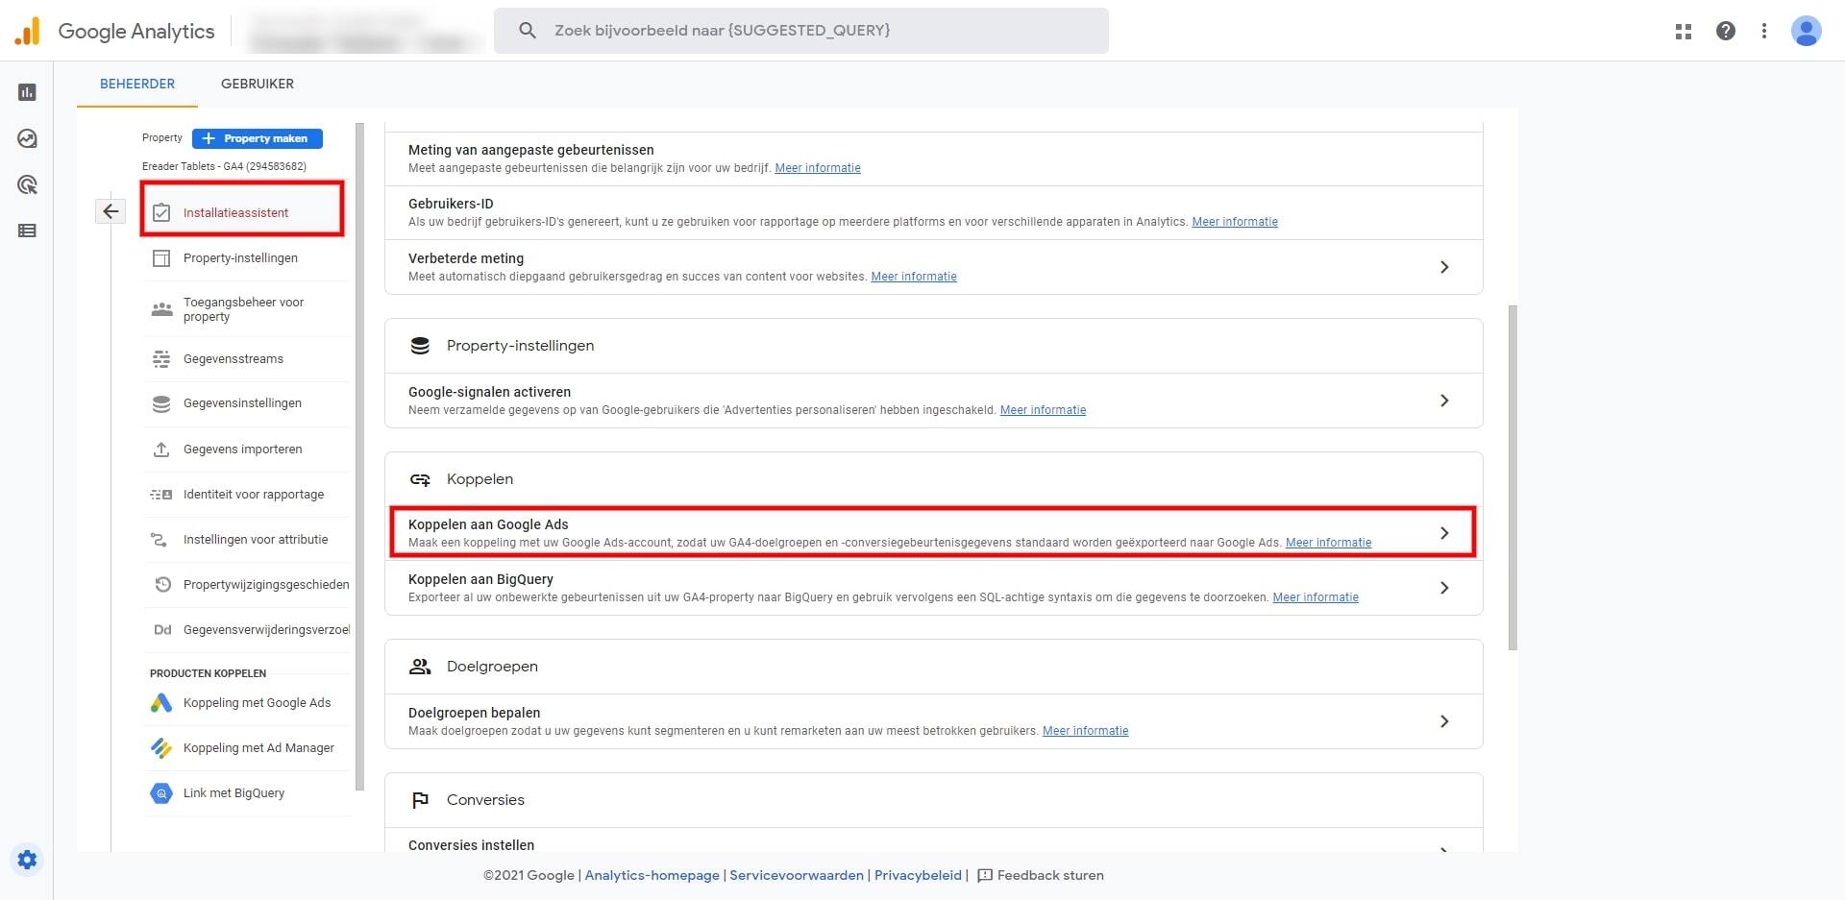Open Meer informatie link for Doelgroepen bepalen
Image resolution: width=1845 pixels, height=900 pixels.
[1085, 731]
